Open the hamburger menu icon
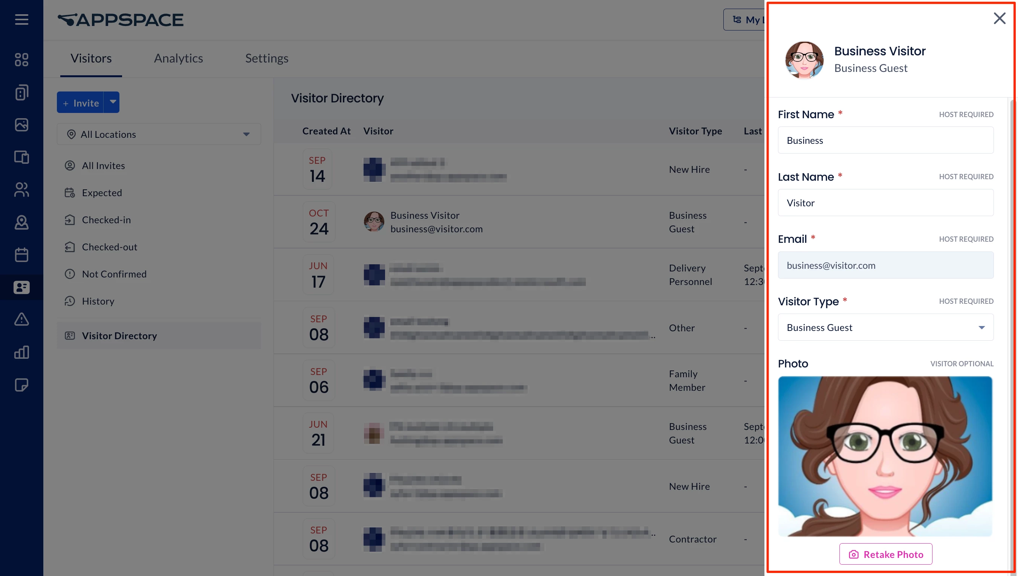The width and height of the screenshot is (1018, 576). (21, 19)
